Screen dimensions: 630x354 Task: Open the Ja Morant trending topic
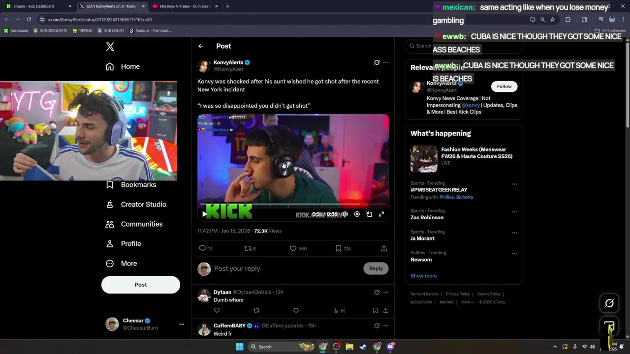pyautogui.click(x=422, y=238)
